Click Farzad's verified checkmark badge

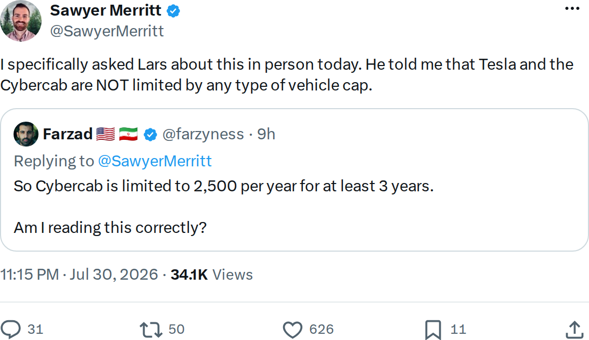coord(150,134)
